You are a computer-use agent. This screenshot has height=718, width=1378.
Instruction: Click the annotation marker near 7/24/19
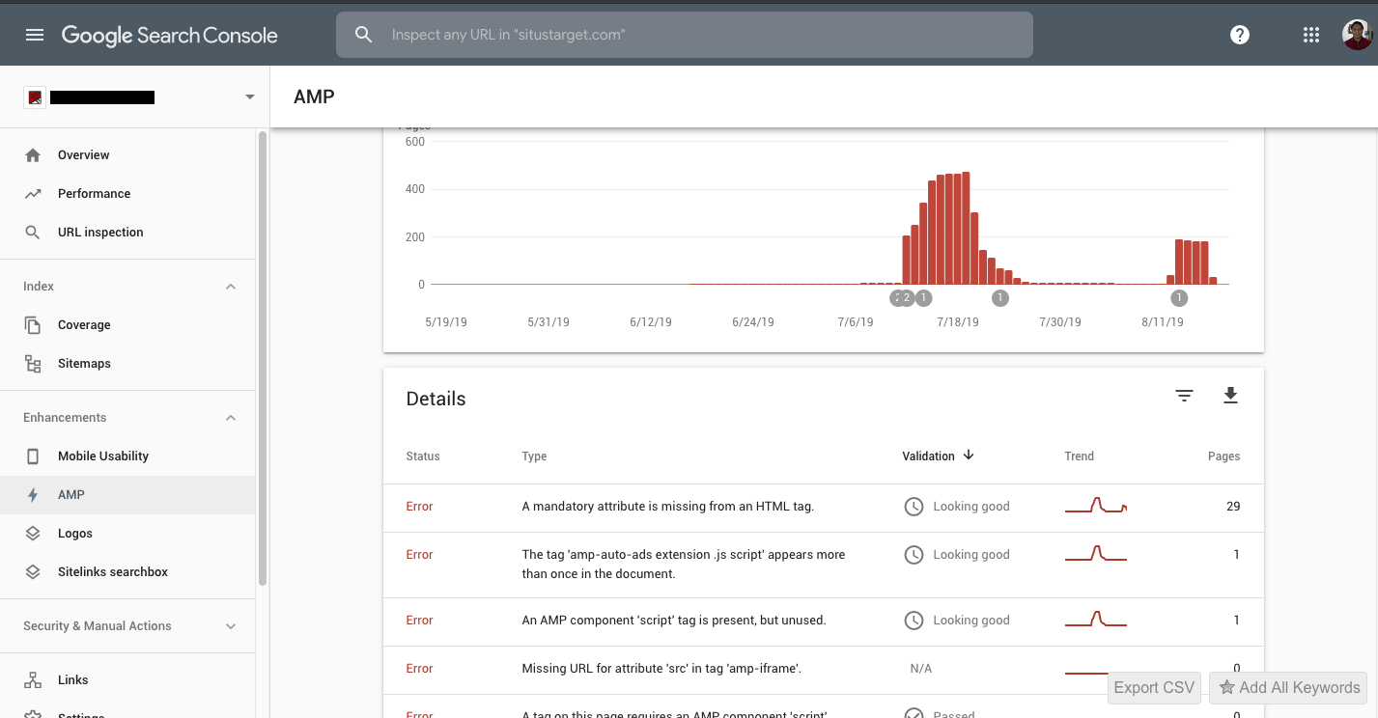coord(1000,298)
